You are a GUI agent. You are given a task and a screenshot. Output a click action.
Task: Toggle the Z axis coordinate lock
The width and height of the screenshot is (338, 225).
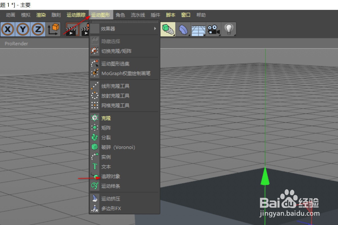click(38, 29)
